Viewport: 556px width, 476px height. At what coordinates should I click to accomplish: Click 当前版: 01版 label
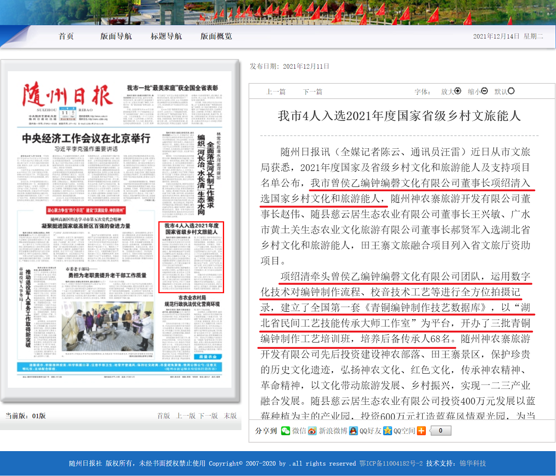click(x=25, y=416)
